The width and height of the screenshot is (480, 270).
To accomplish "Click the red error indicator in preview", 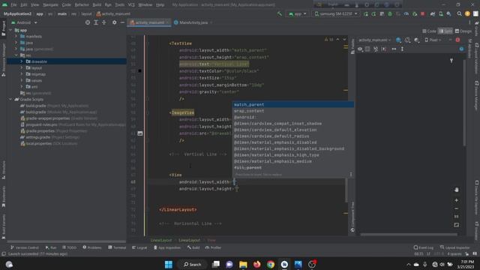I will click(x=457, y=40).
